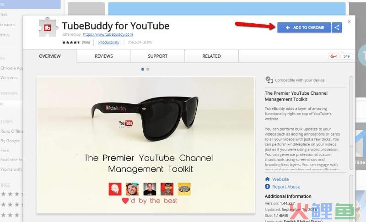
Task: Click the Additional Information heading
Action: coord(288,196)
